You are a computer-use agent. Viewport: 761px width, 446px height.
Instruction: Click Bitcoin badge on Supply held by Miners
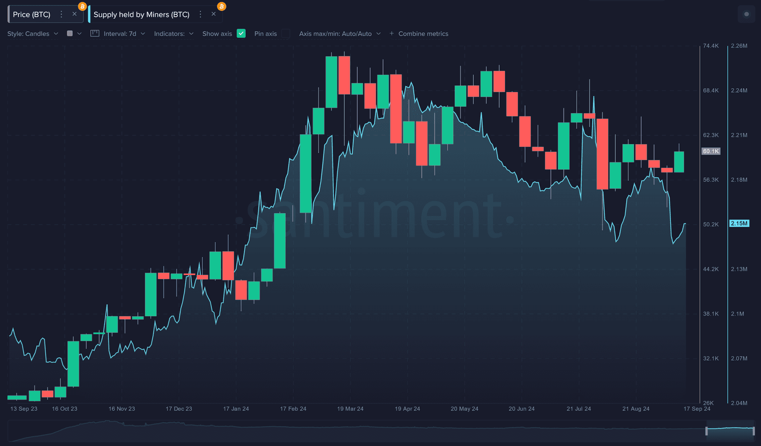221,6
